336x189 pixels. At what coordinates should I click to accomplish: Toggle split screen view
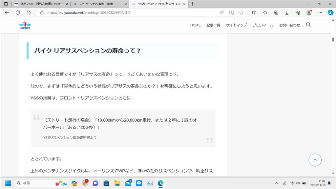(x=254, y=13)
